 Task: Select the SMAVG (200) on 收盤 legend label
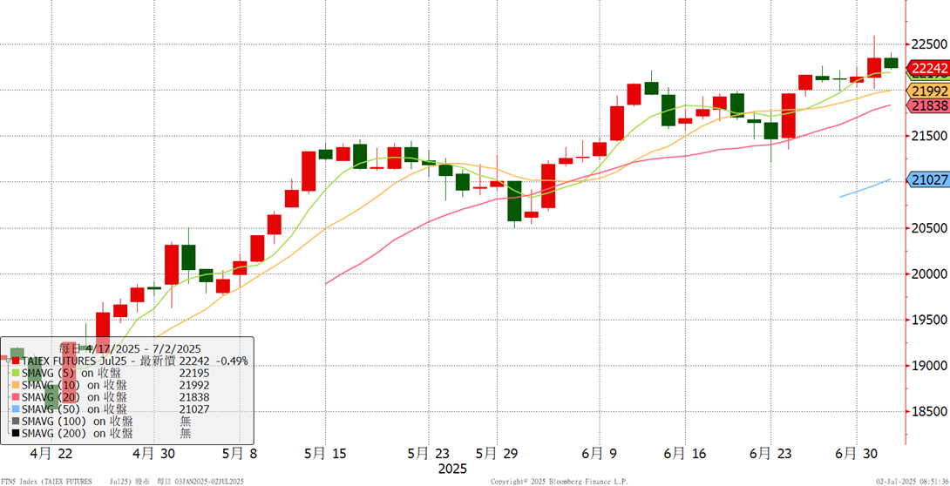coord(78,434)
